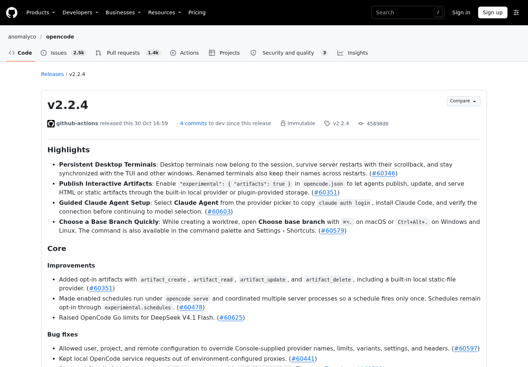Expand the Resources menu
The width and height of the screenshot is (528, 367).
(x=165, y=12)
